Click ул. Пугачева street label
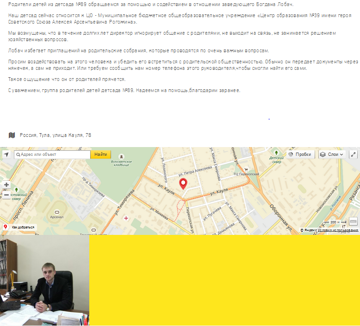Screen dimensions: 360x326 pyautogui.click(x=212, y=214)
